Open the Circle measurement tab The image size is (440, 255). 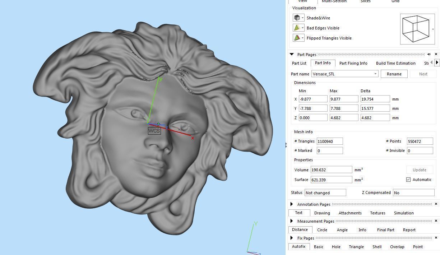pyautogui.click(x=322, y=230)
